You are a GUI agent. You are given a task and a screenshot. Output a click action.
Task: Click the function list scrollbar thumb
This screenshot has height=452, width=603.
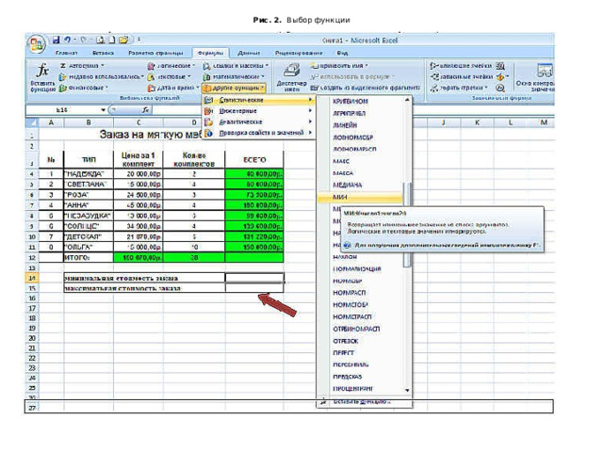click(x=407, y=225)
